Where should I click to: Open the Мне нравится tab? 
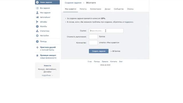point(71,9)
